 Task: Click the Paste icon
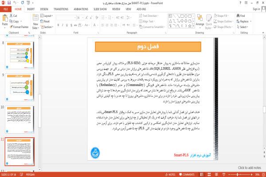pyautogui.click(x=5, y=18)
